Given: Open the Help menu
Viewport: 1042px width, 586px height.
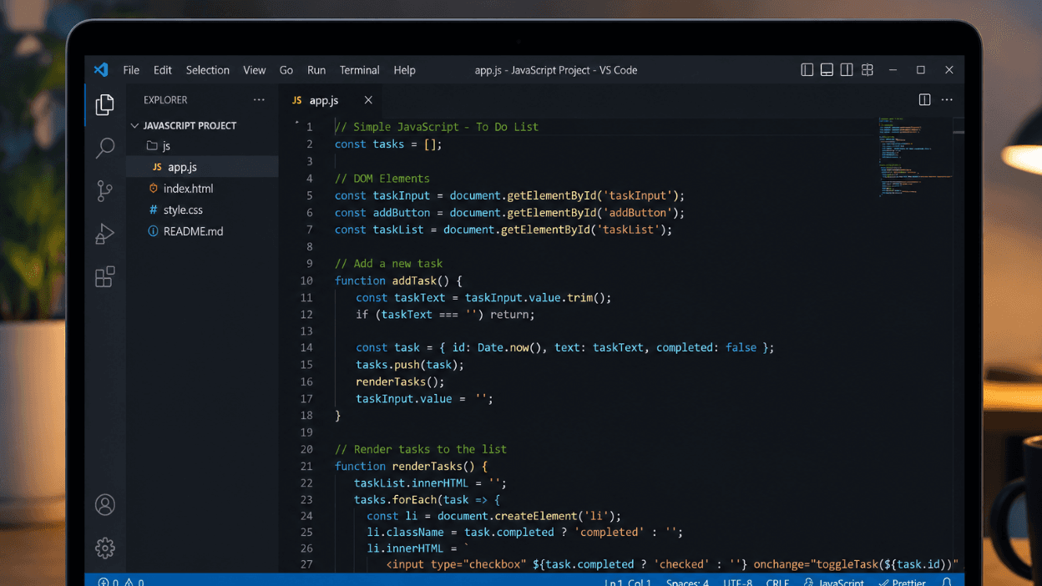Looking at the screenshot, I should click(404, 70).
